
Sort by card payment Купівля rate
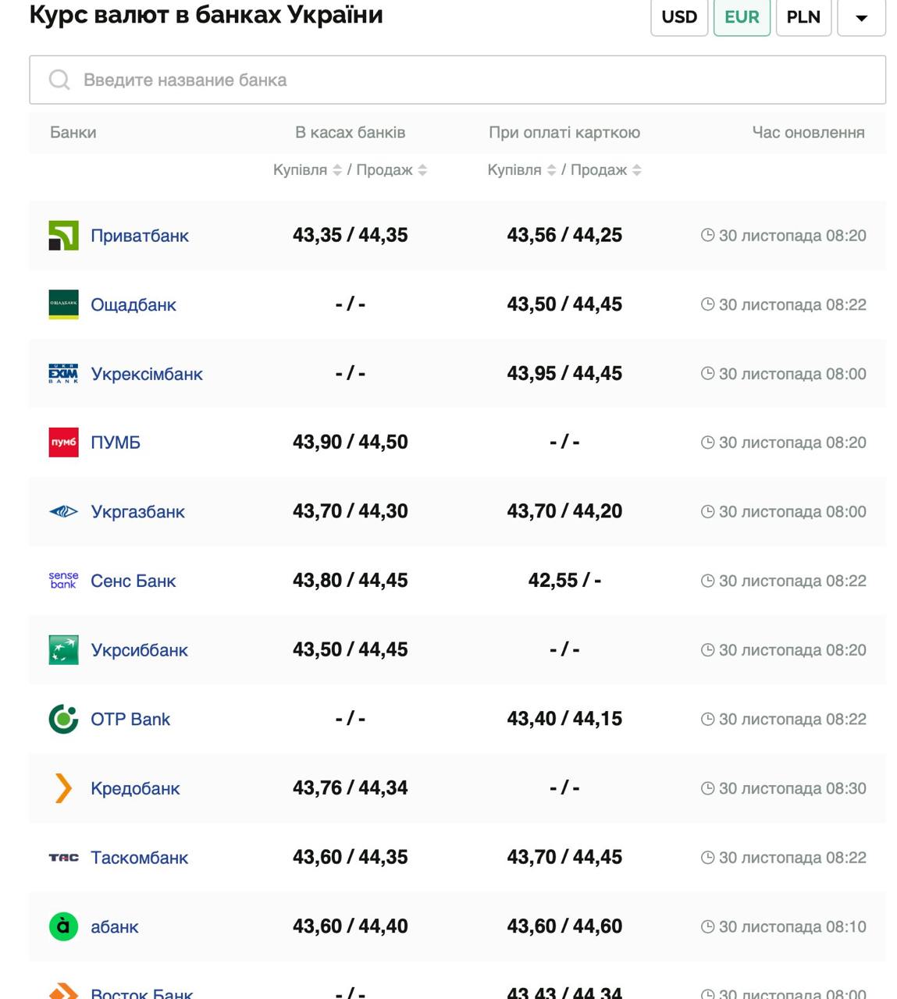[x=551, y=170]
